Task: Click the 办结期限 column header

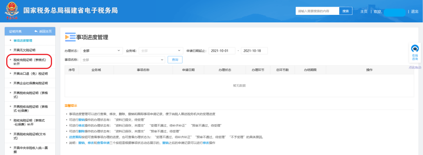Action: 310,70
